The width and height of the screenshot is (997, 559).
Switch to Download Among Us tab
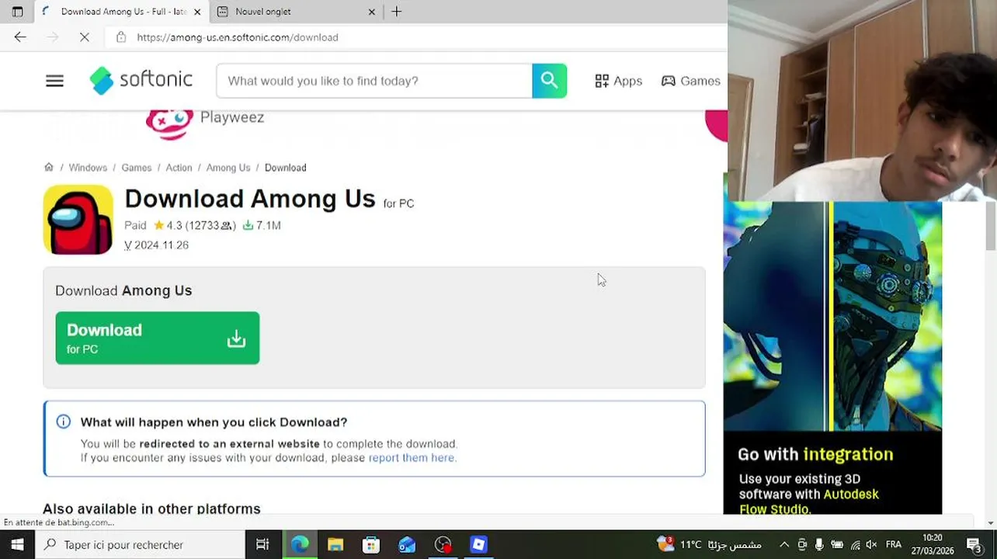coord(122,12)
